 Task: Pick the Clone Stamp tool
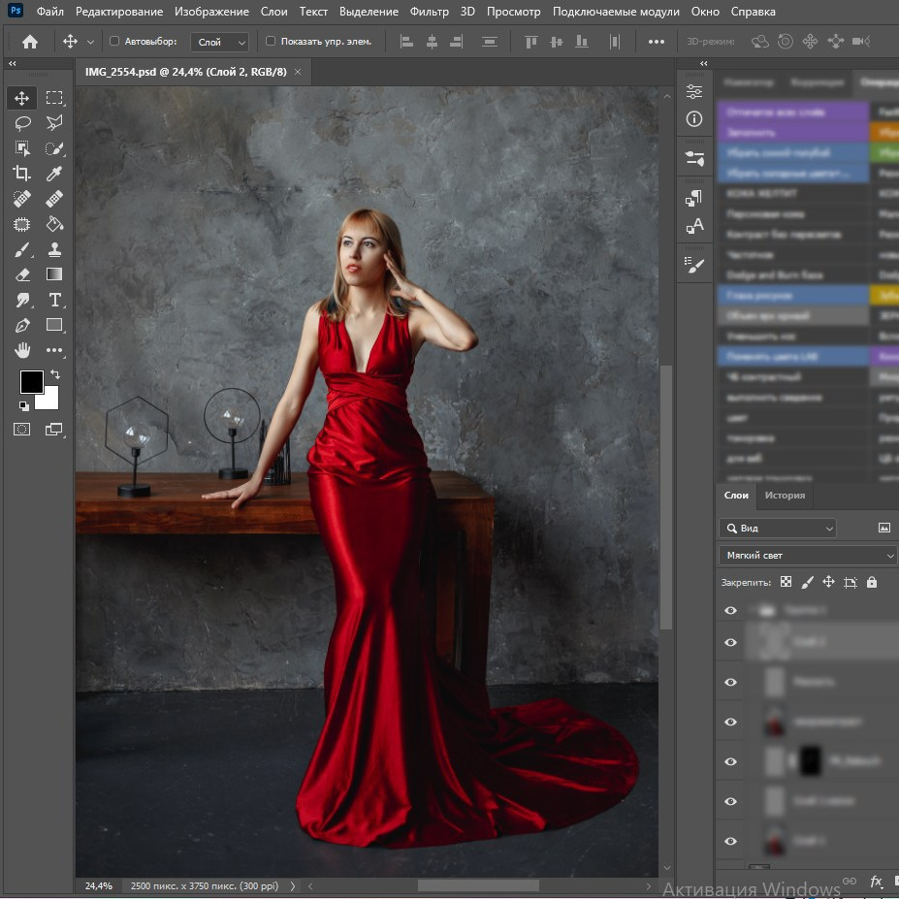coord(54,249)
